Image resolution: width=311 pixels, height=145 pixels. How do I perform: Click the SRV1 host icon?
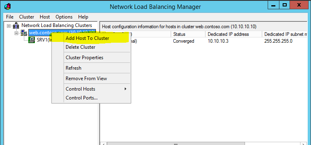click(32, 40)
